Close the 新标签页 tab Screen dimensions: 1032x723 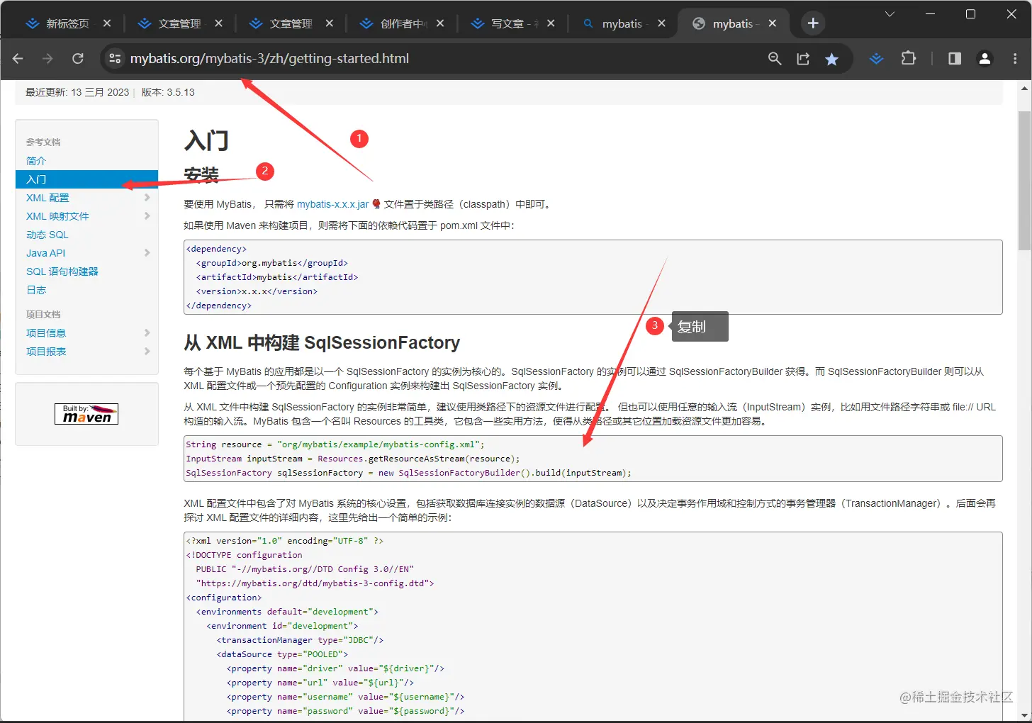[107, 23]
